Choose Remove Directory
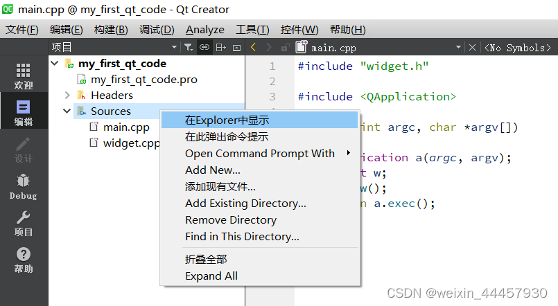Screen dimensions: 558x306 (259, 220)
